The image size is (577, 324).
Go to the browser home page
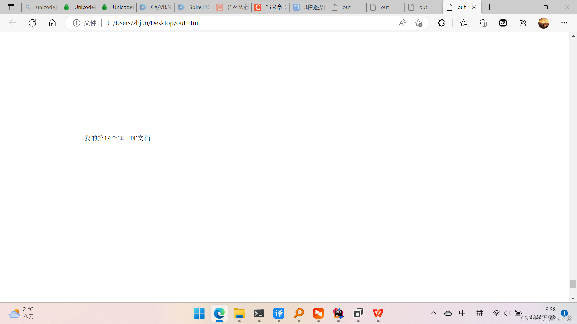[52, 23]
